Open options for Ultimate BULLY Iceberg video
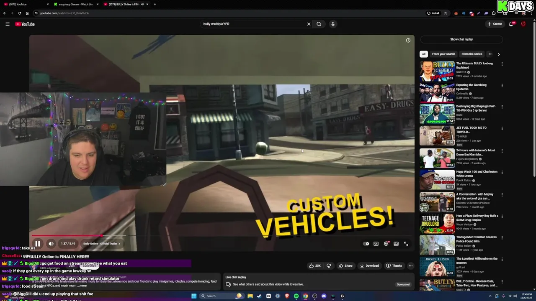Viewport: 536px width, 301px height. pos(502,64)
